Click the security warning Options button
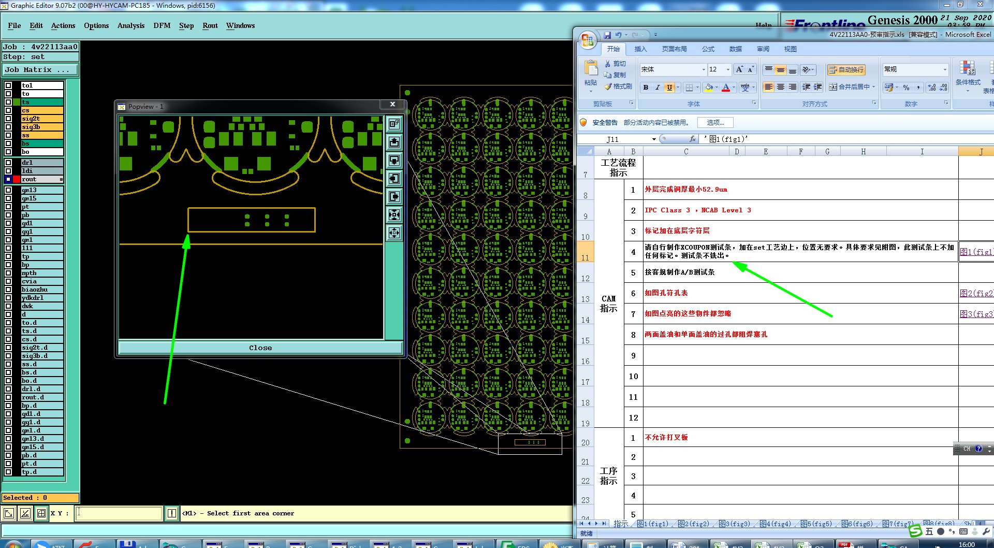This screenshot has height=548, width=994. coord(715,123)
